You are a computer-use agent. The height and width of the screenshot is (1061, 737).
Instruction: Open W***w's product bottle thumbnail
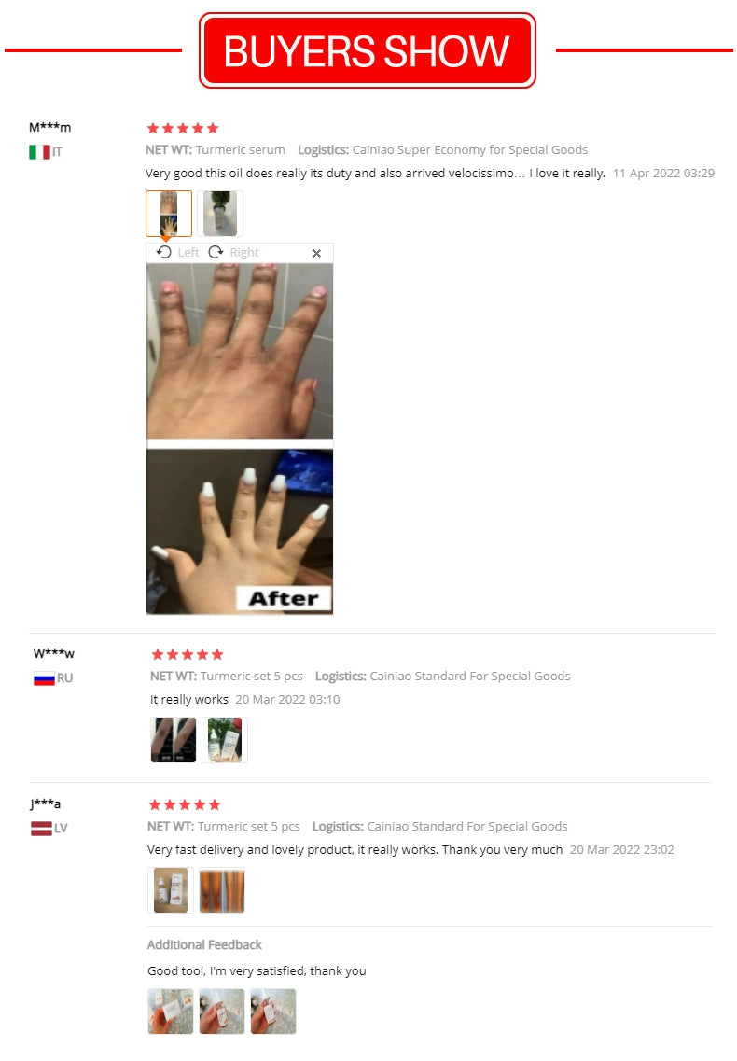[x=225, y=740]
